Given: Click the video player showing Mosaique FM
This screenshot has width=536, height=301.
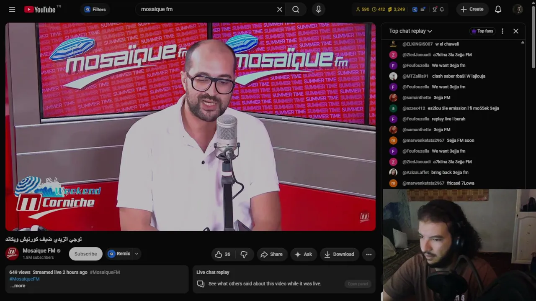Looking at the screenshot, I should tap(191, 127).
